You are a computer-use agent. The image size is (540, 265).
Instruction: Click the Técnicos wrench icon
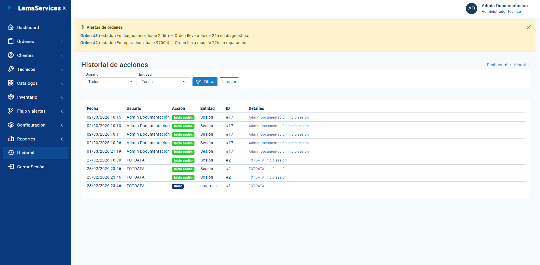click(11, 69)
